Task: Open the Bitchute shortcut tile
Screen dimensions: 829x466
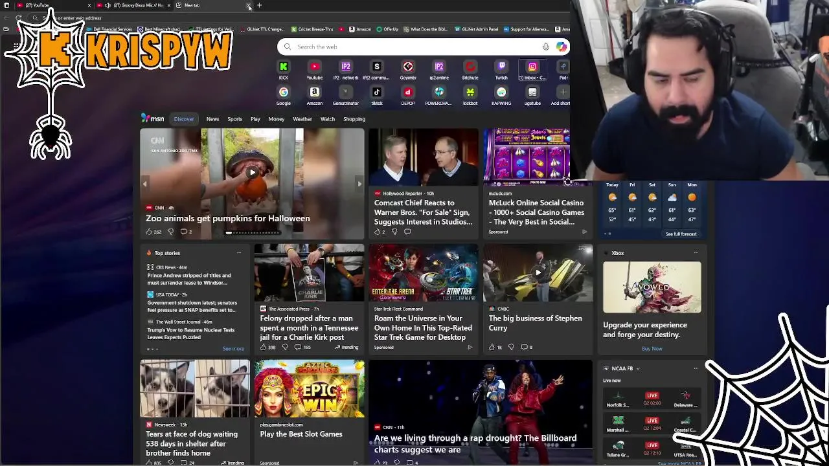Action: [470, 70]
